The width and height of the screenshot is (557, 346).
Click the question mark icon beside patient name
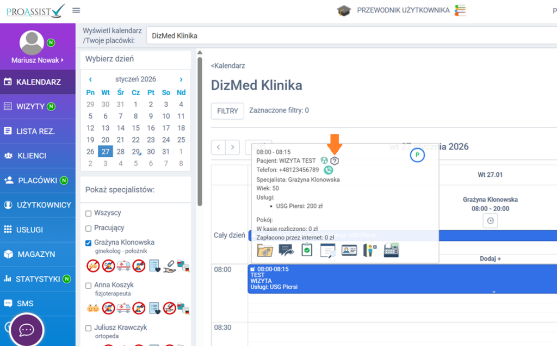tap(335, 160)
